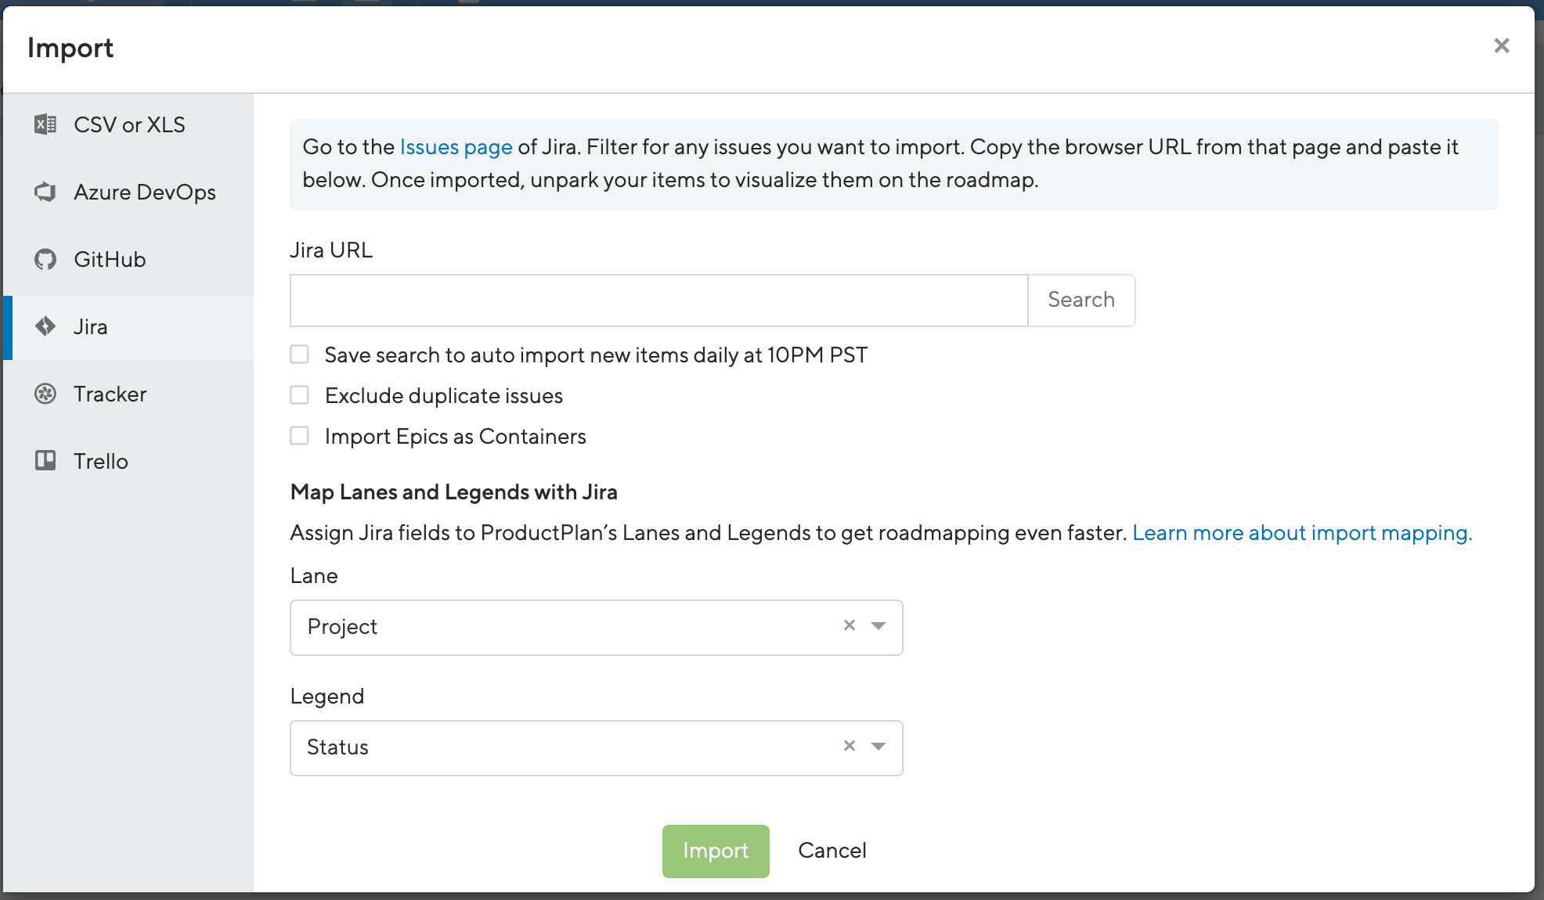Clear the Project lane selection with X
The width and height of the screenshot is (1544, 900).
click(x=850, y=625)
